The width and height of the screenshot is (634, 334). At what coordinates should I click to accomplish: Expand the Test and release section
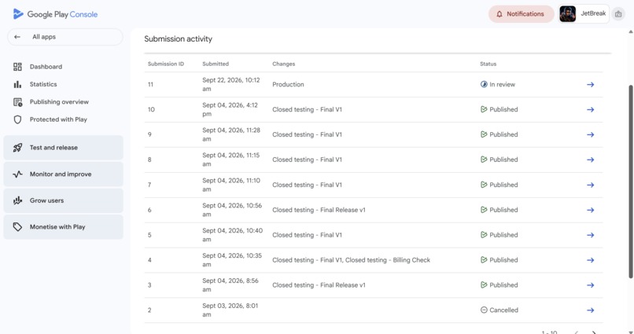[x=64, y=148]
